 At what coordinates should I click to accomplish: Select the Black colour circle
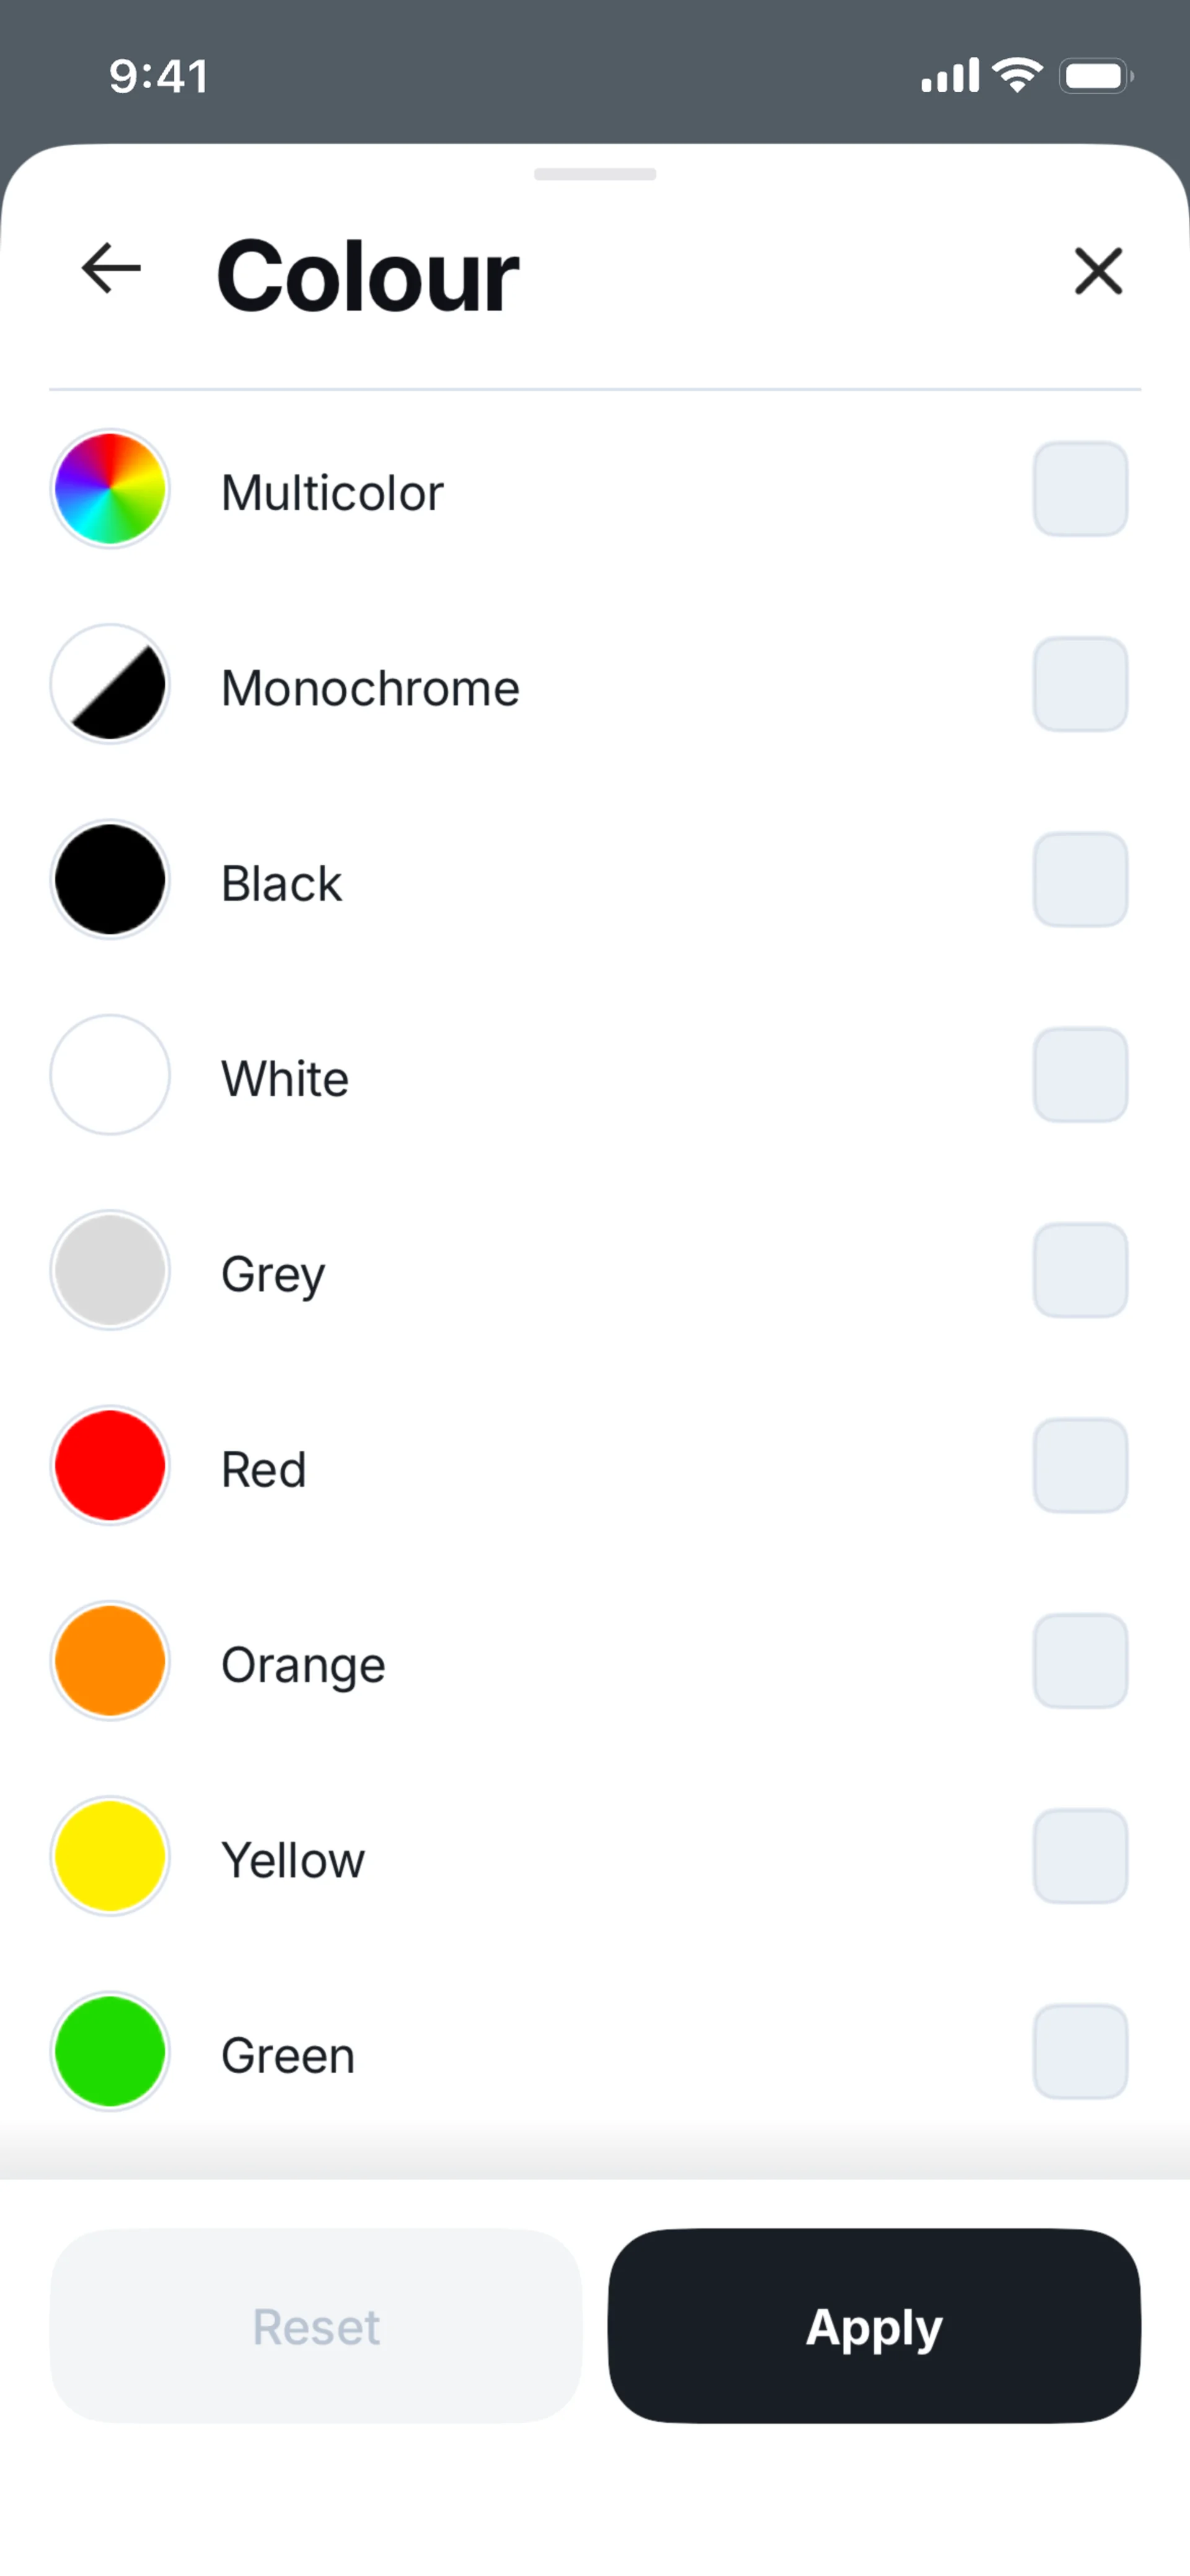click(x=110, y=880)
